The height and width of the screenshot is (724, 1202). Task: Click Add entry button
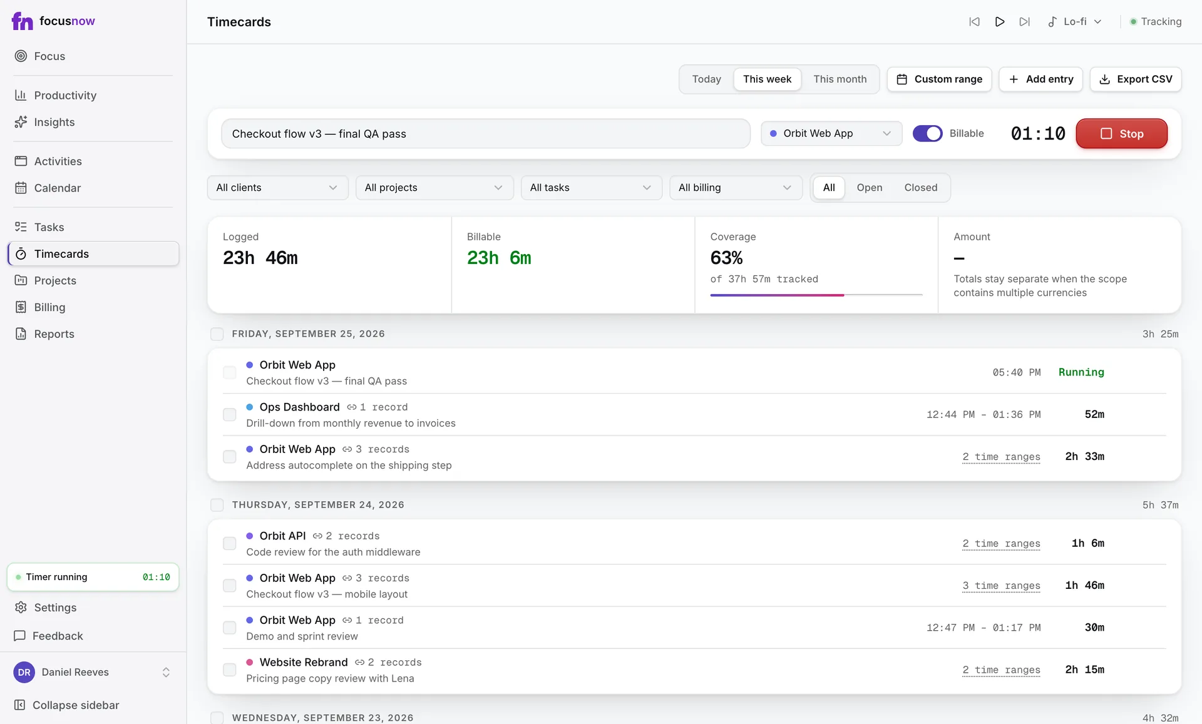(1040, 79)
